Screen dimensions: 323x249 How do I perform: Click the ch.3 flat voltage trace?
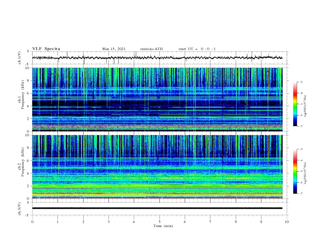click(x=157, y=208)
